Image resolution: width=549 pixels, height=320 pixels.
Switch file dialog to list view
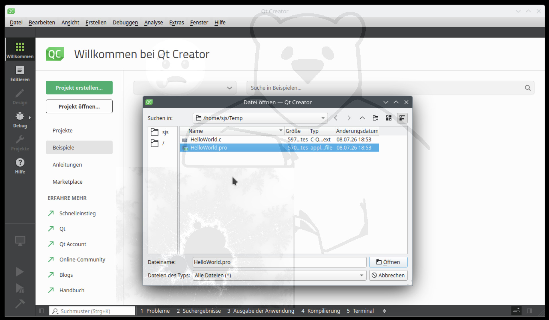pos(389,118)
